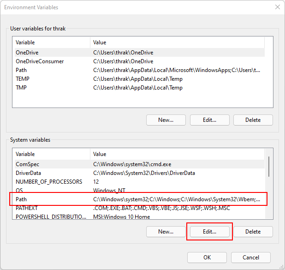Click Edit button under user variables
Viewport: 285px width, 270px height.
coord(209,120)
